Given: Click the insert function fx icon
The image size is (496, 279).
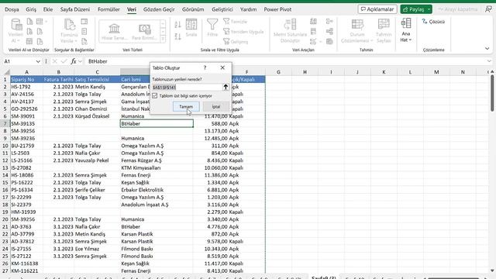Looking at the screenshot, I should pos(74,61).
